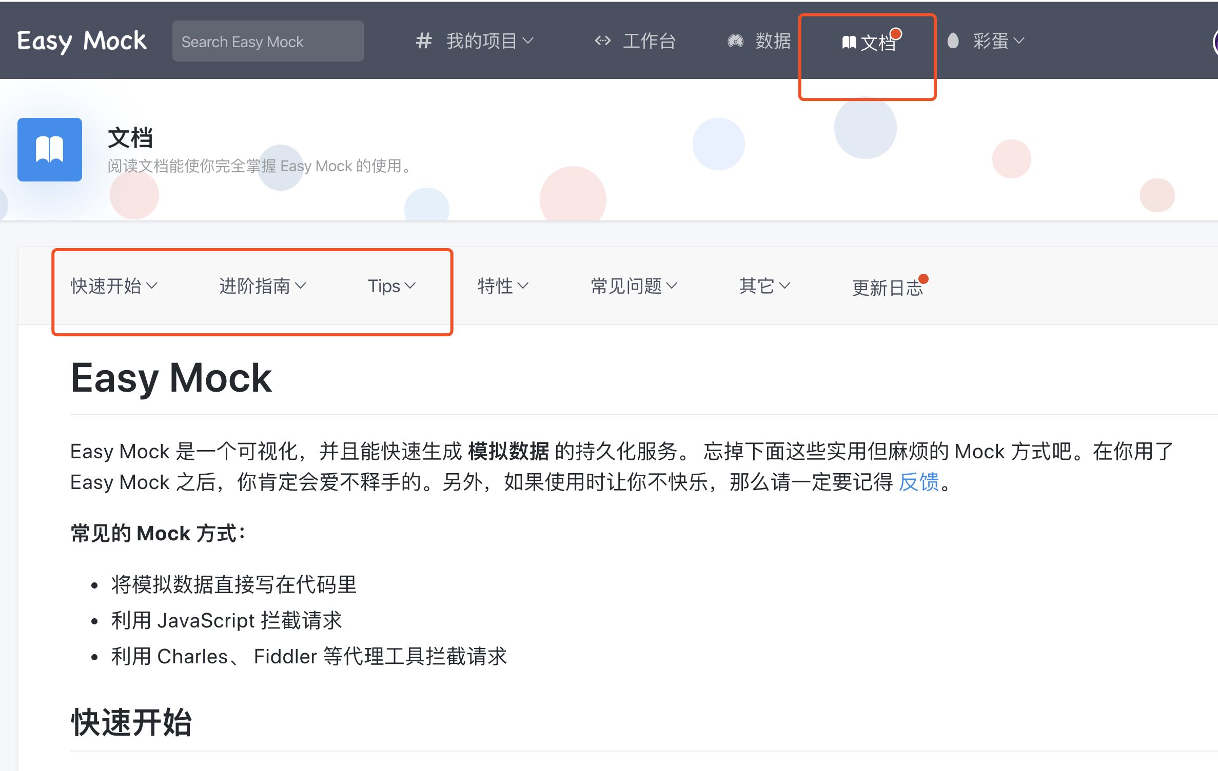Select the 文档 nav item
1218x771 pixels.
click(878, 43)
